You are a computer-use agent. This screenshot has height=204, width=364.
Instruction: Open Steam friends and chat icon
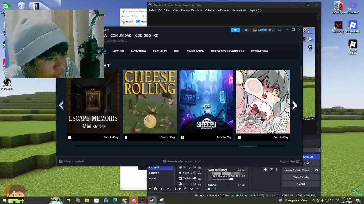pos(298,161)
